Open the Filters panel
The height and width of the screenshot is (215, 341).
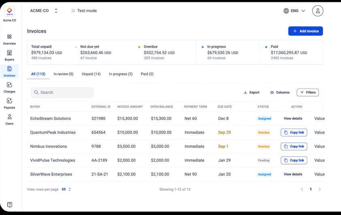(x=307, y=93)
